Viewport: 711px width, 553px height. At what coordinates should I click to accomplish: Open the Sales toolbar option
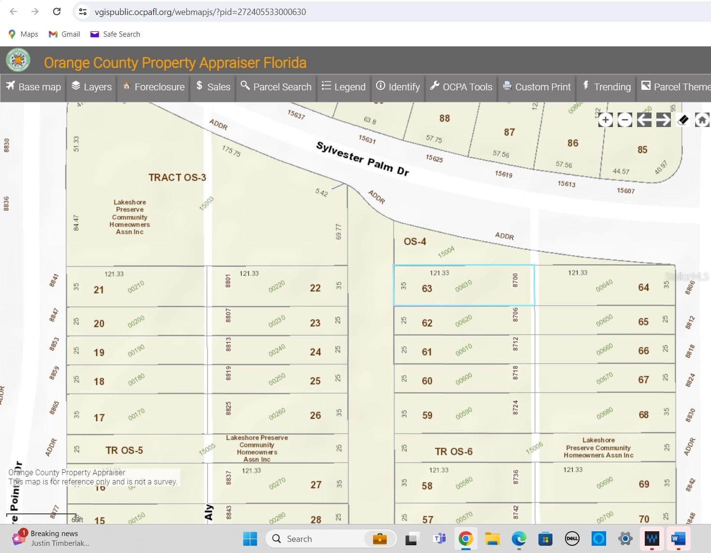pos(213,87)
